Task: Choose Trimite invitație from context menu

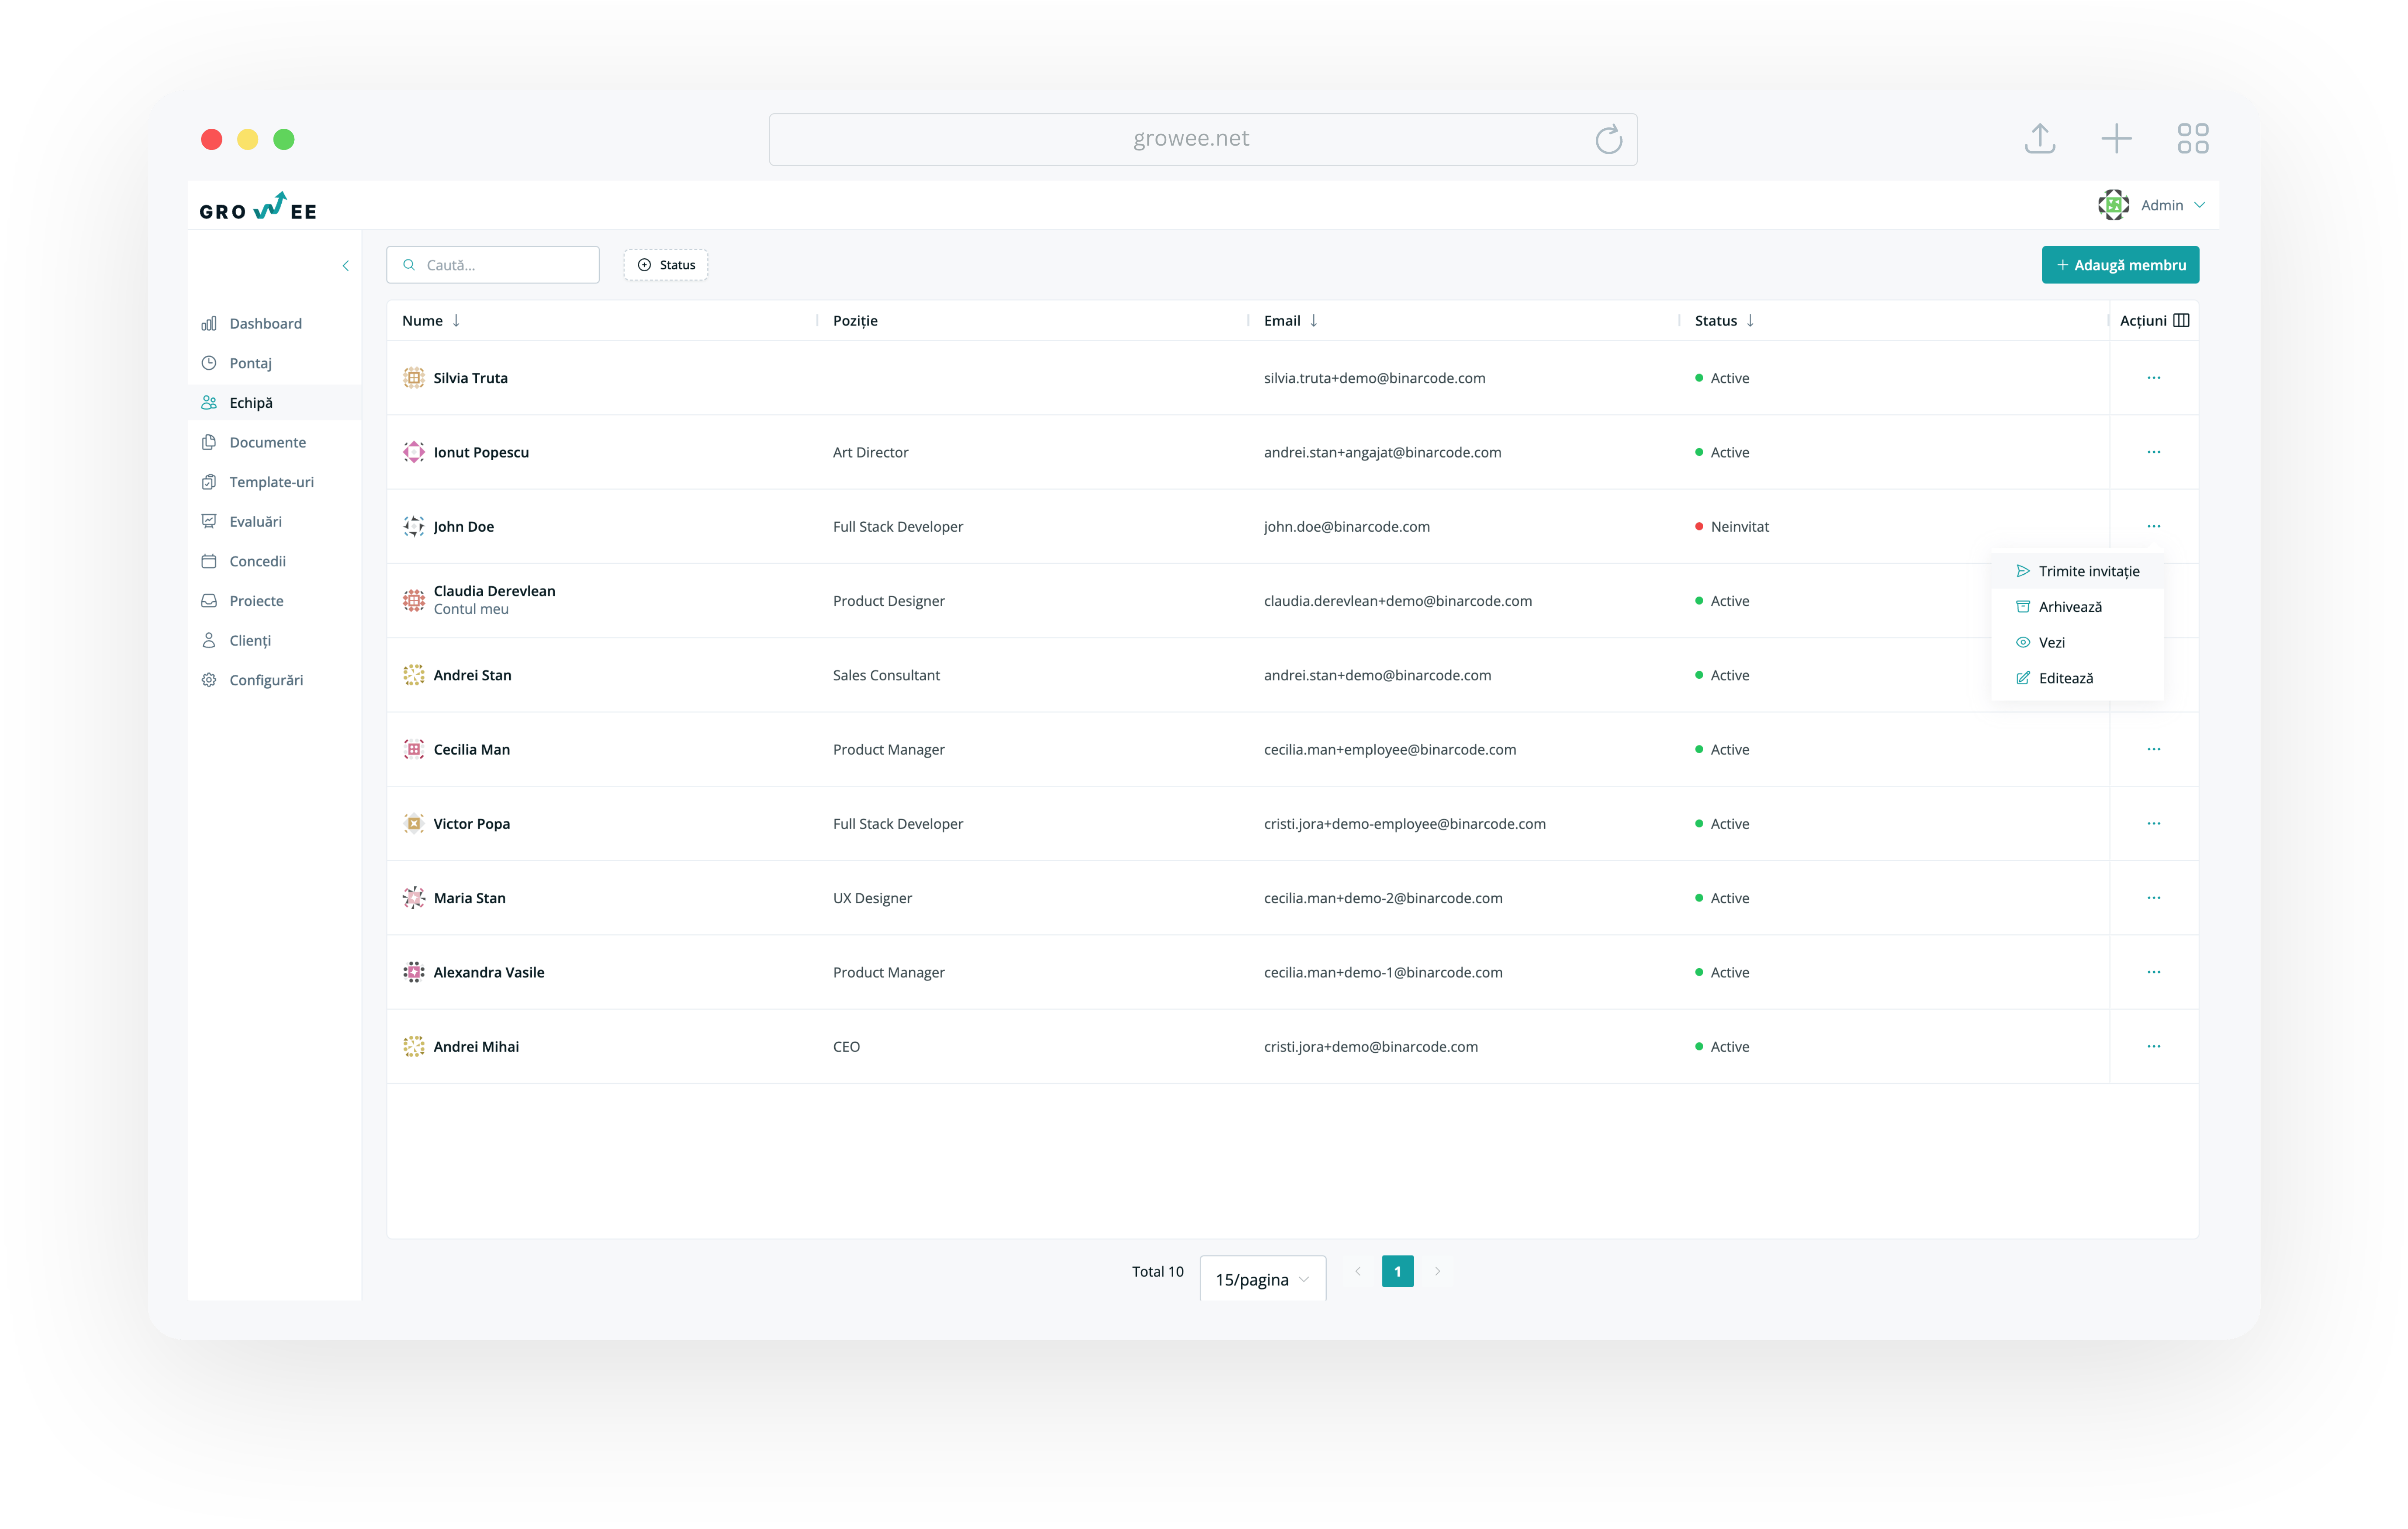Action: (2078, 571)
